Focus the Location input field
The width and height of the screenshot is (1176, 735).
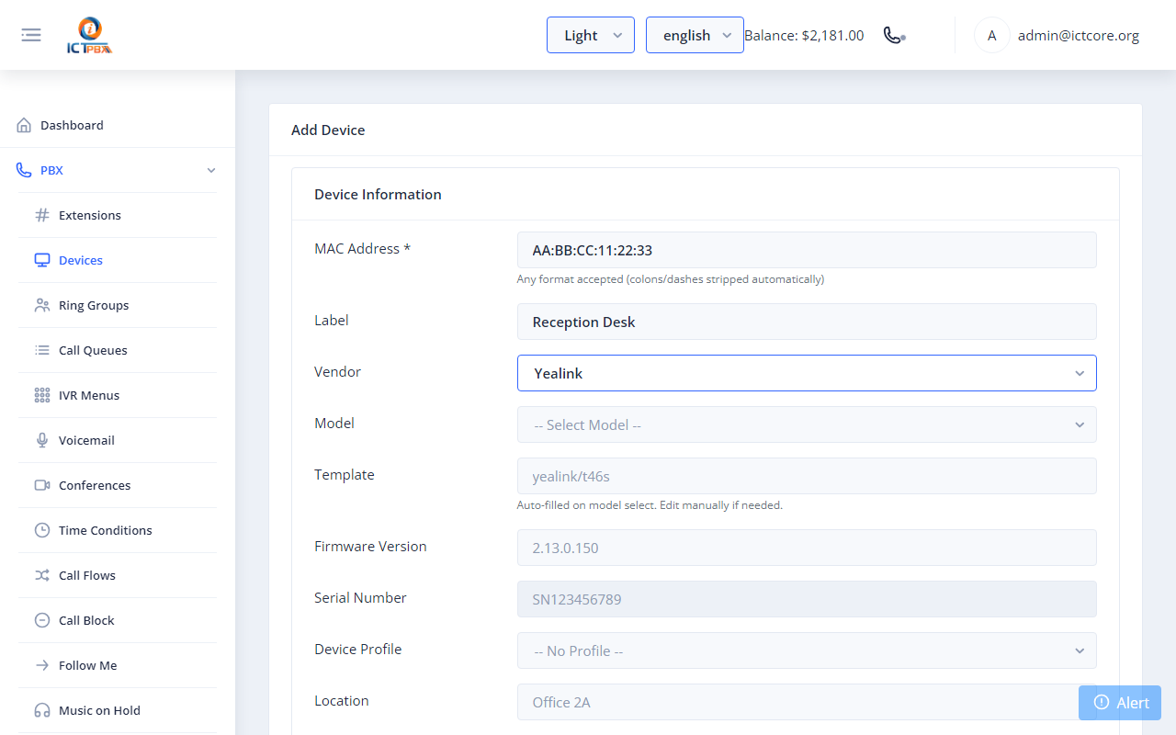[x=807, y=702]
